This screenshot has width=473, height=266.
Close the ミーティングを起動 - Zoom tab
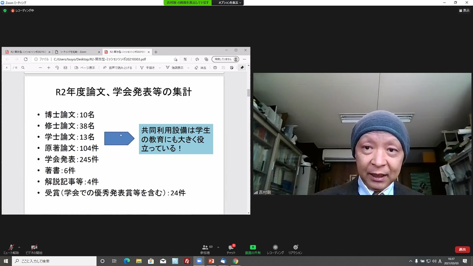(99, 52)
